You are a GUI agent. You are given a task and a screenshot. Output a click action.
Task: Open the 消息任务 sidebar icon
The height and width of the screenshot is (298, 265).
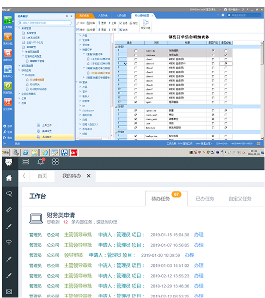[x=8, y=53]
